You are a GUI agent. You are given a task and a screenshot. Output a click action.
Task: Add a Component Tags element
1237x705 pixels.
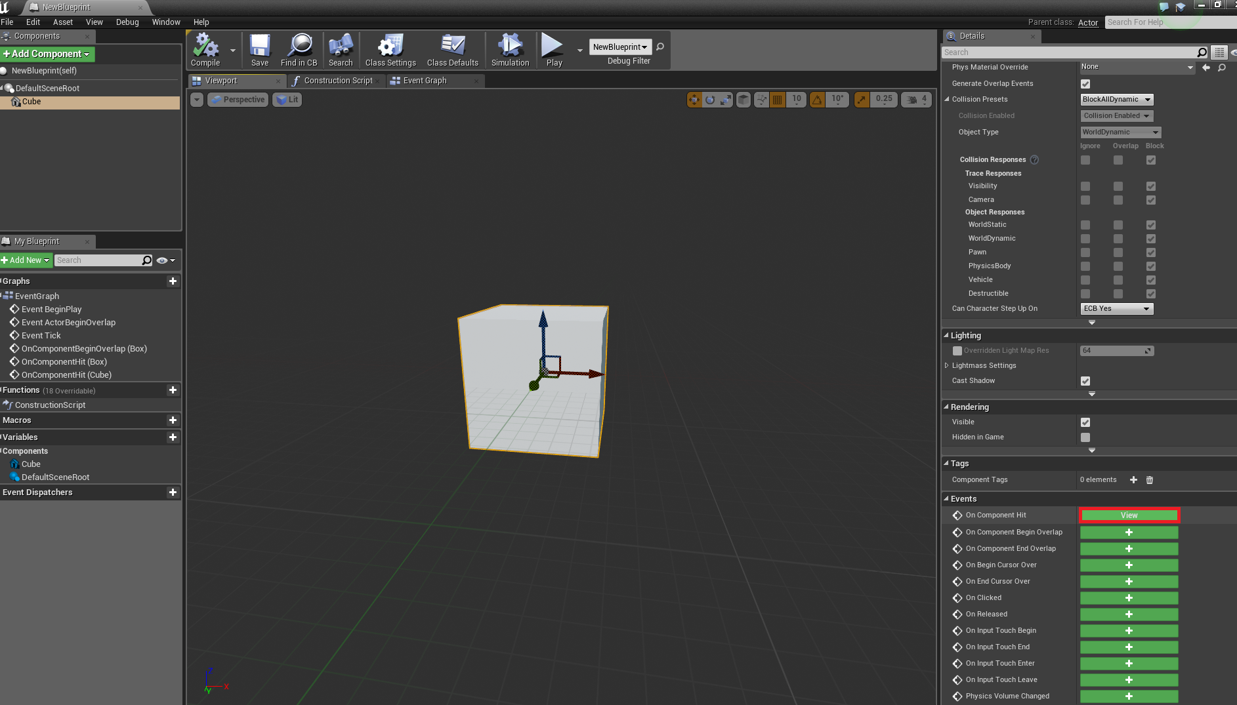coord(1133,480)
